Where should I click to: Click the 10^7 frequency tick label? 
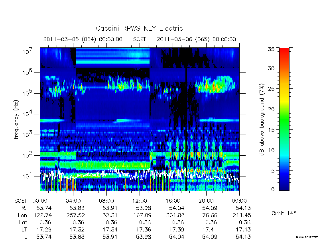(28, 52)
